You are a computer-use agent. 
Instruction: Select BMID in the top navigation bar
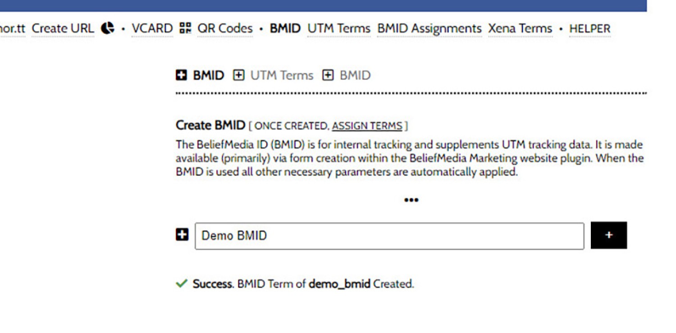tap(285, 28)
